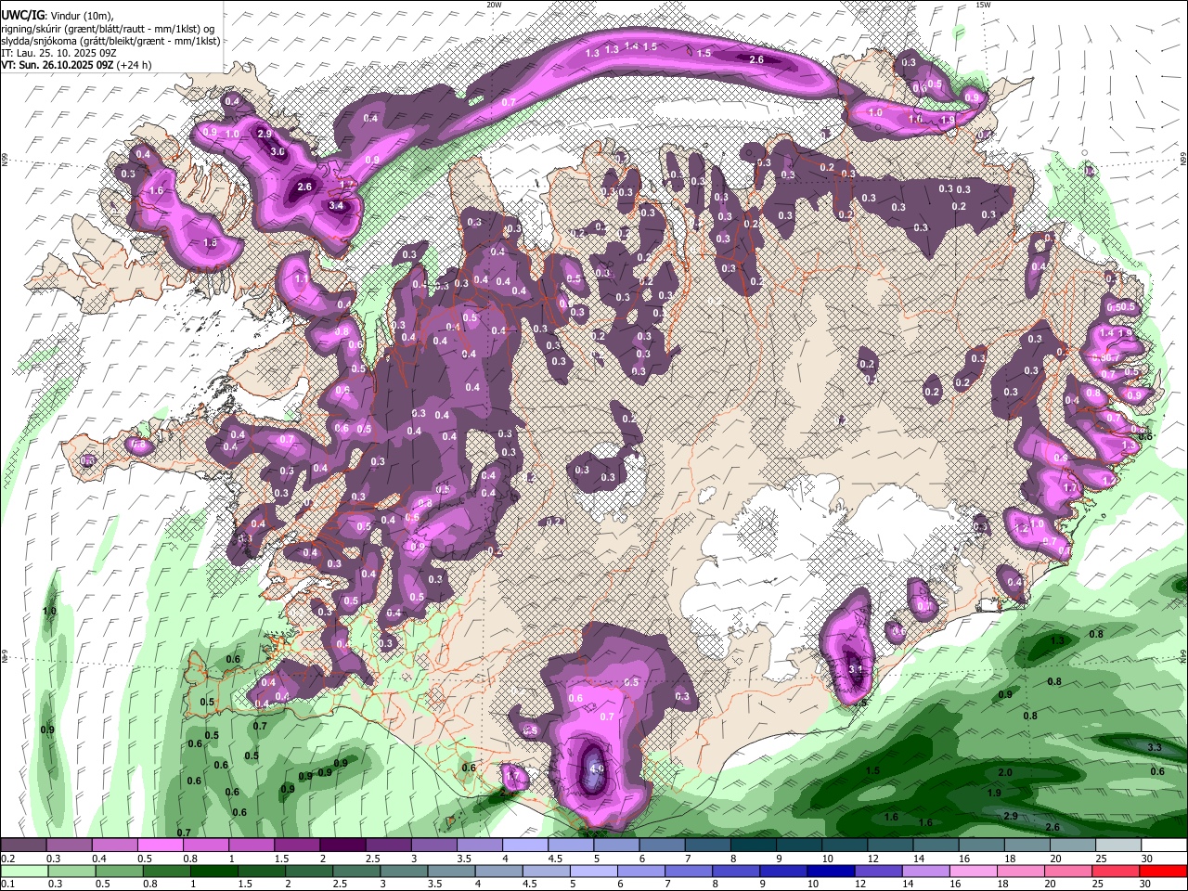Click the 3.4 value on the map
Viewport: 1188px width, 891px height.
point(336,206)
